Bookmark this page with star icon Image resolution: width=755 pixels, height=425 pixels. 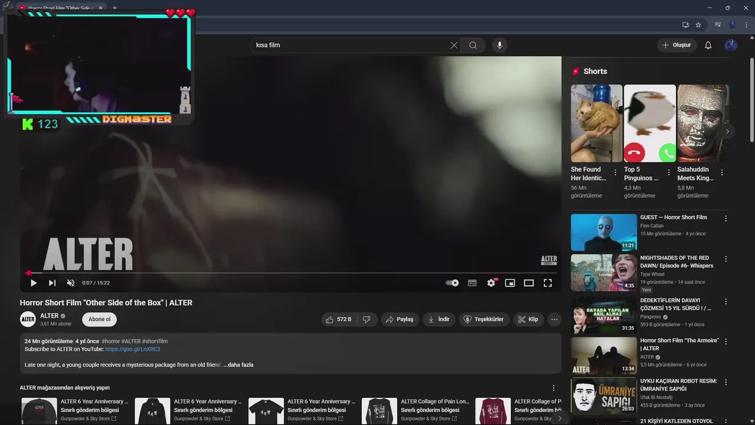(x=698, y=25)
